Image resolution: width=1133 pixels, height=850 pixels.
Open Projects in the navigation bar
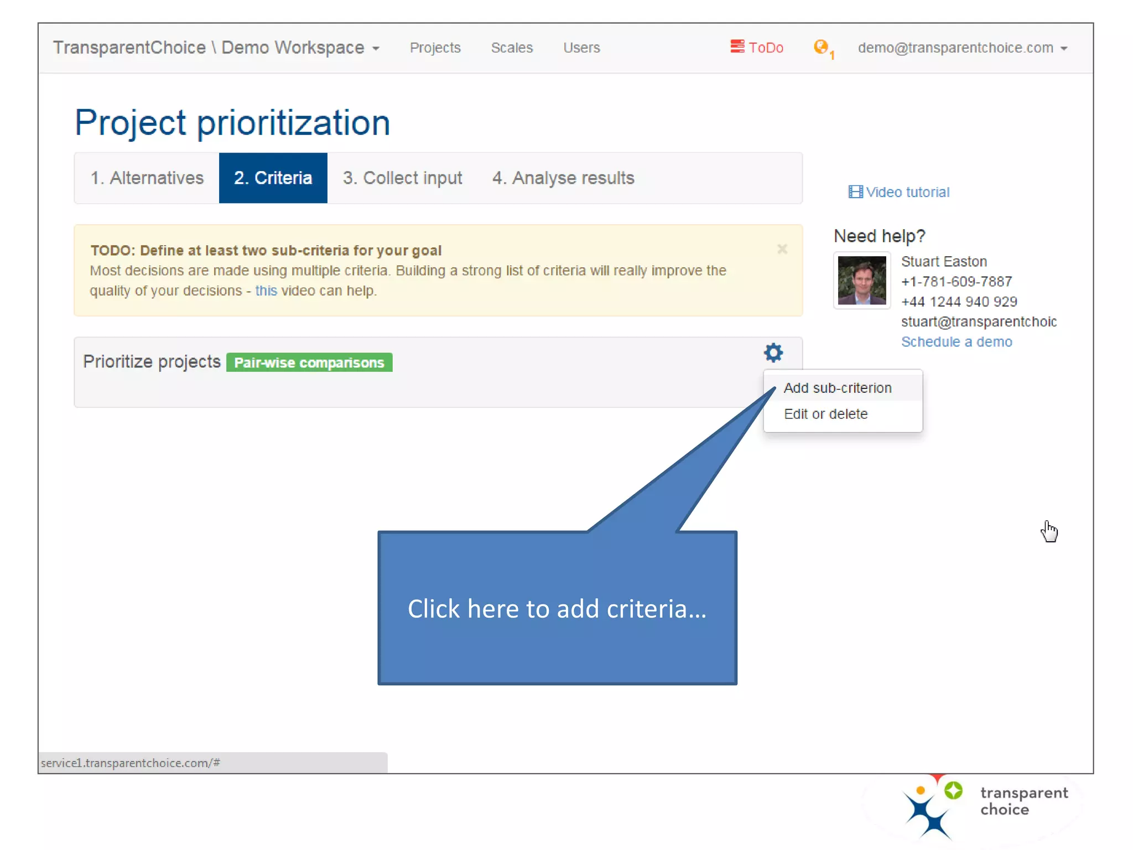pos(435,48)
